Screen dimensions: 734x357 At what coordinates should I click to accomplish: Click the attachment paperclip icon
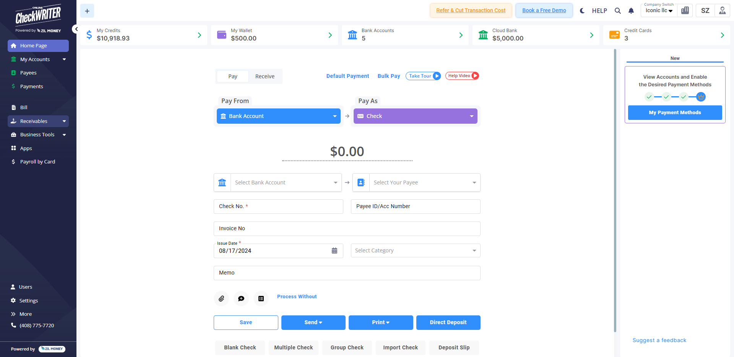click(221, 299)
